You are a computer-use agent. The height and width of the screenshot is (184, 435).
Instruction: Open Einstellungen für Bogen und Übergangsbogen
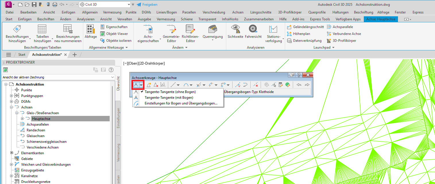coord(181,103)
